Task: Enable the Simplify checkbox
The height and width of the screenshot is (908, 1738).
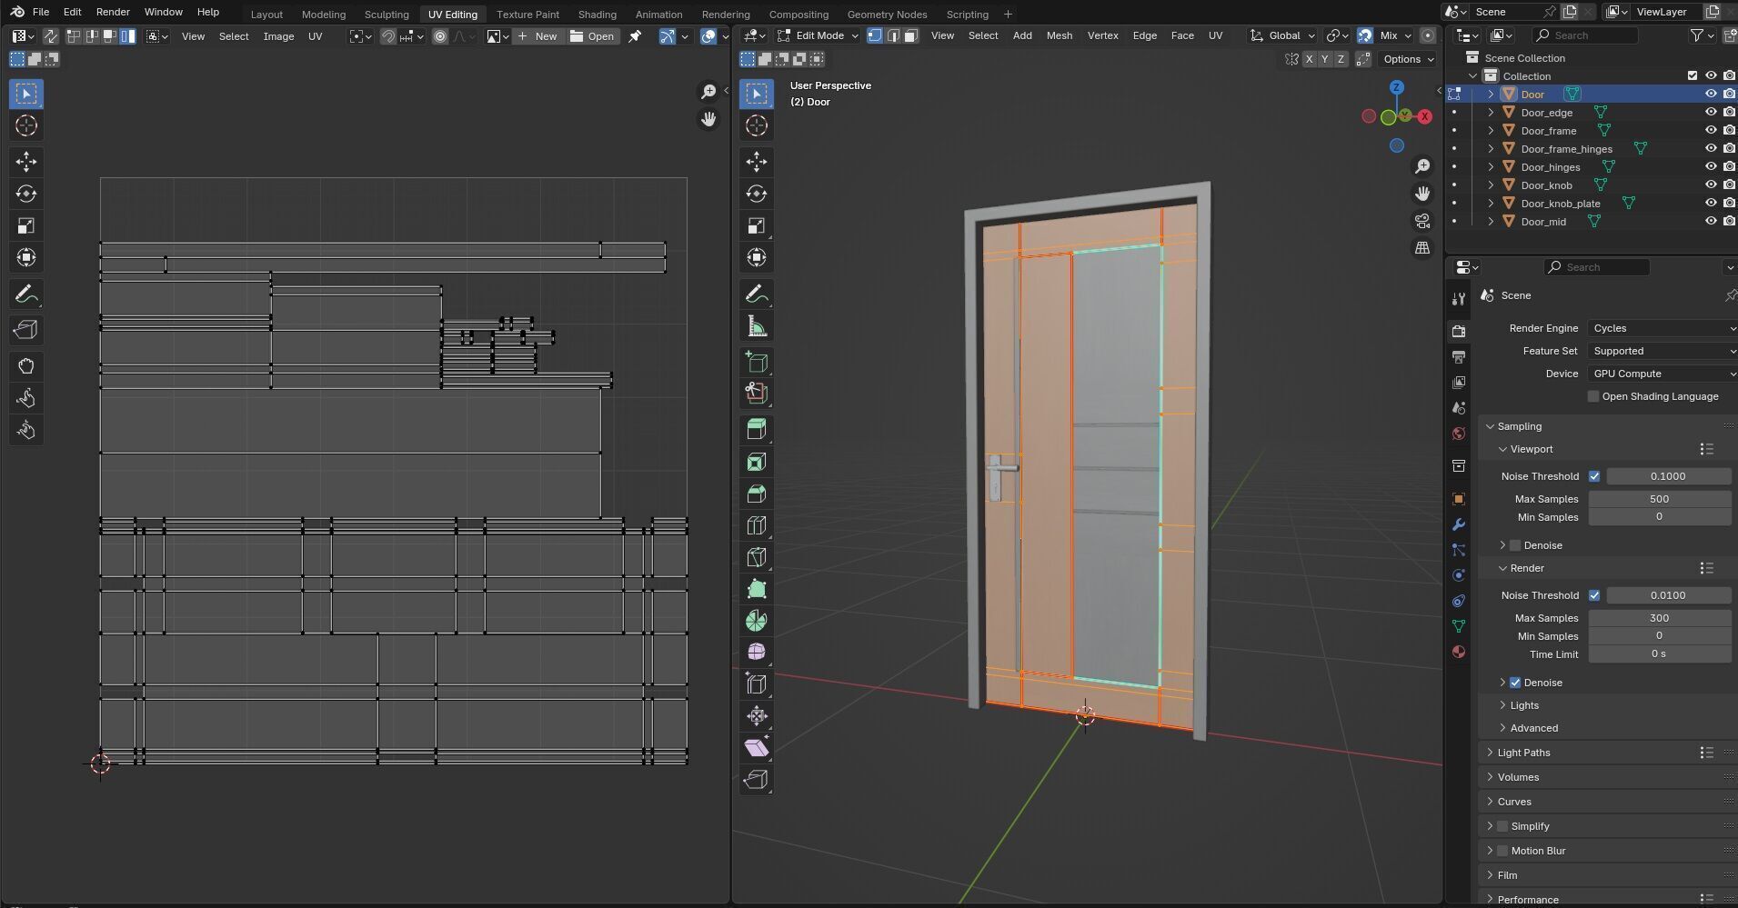Action: coord(1502,826)
